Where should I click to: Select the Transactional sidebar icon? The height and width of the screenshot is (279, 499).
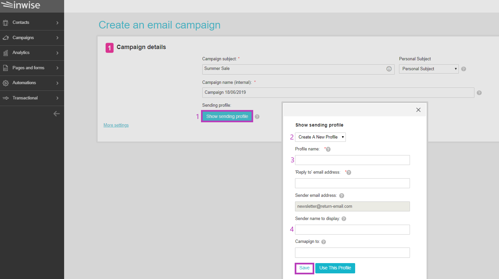tap(5, 98)
